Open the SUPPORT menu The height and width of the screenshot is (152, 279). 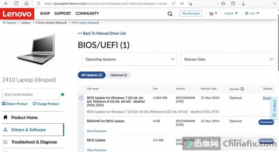(x=63, y=14)
